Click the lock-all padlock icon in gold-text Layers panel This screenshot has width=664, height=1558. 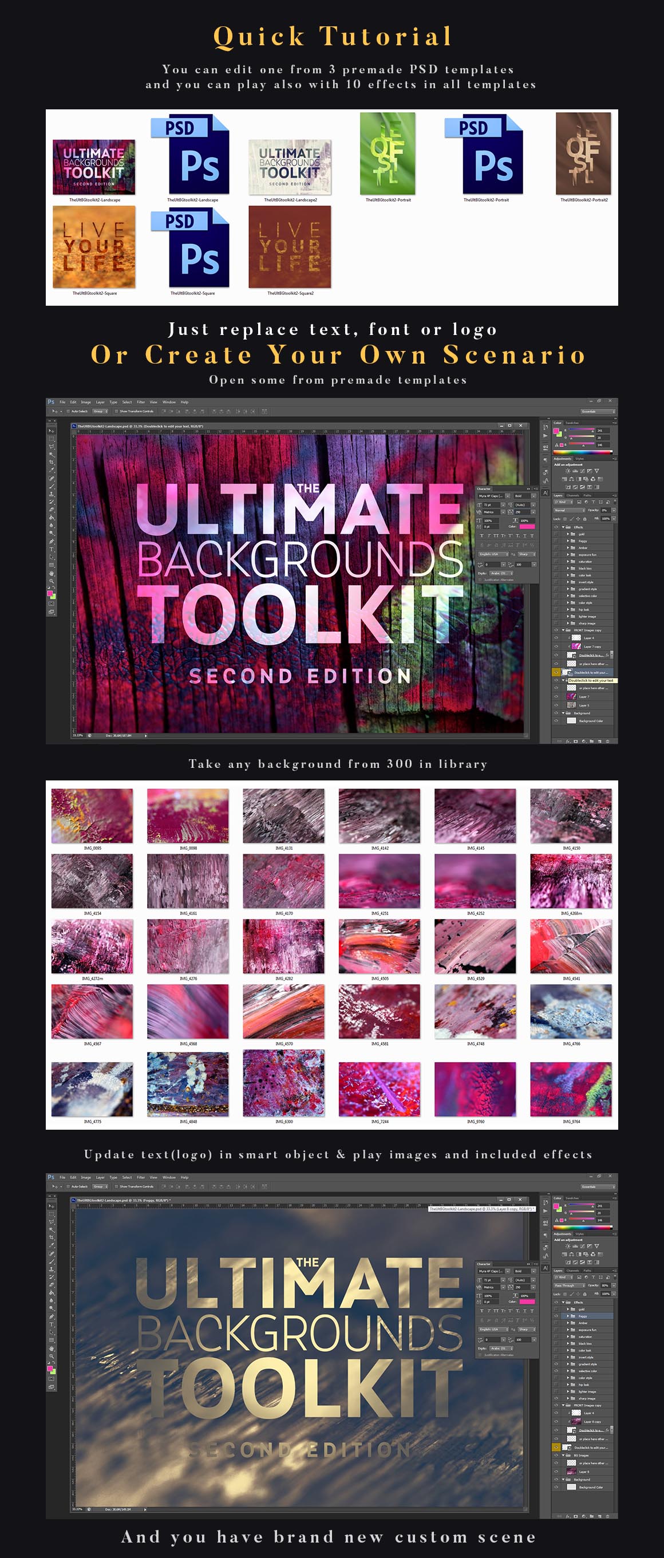point(584,1293)
